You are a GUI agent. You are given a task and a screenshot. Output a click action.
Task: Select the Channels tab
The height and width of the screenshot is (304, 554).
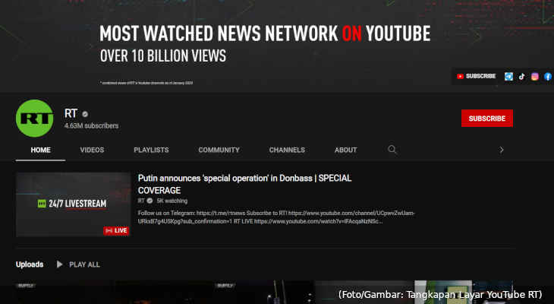[287, 150]
